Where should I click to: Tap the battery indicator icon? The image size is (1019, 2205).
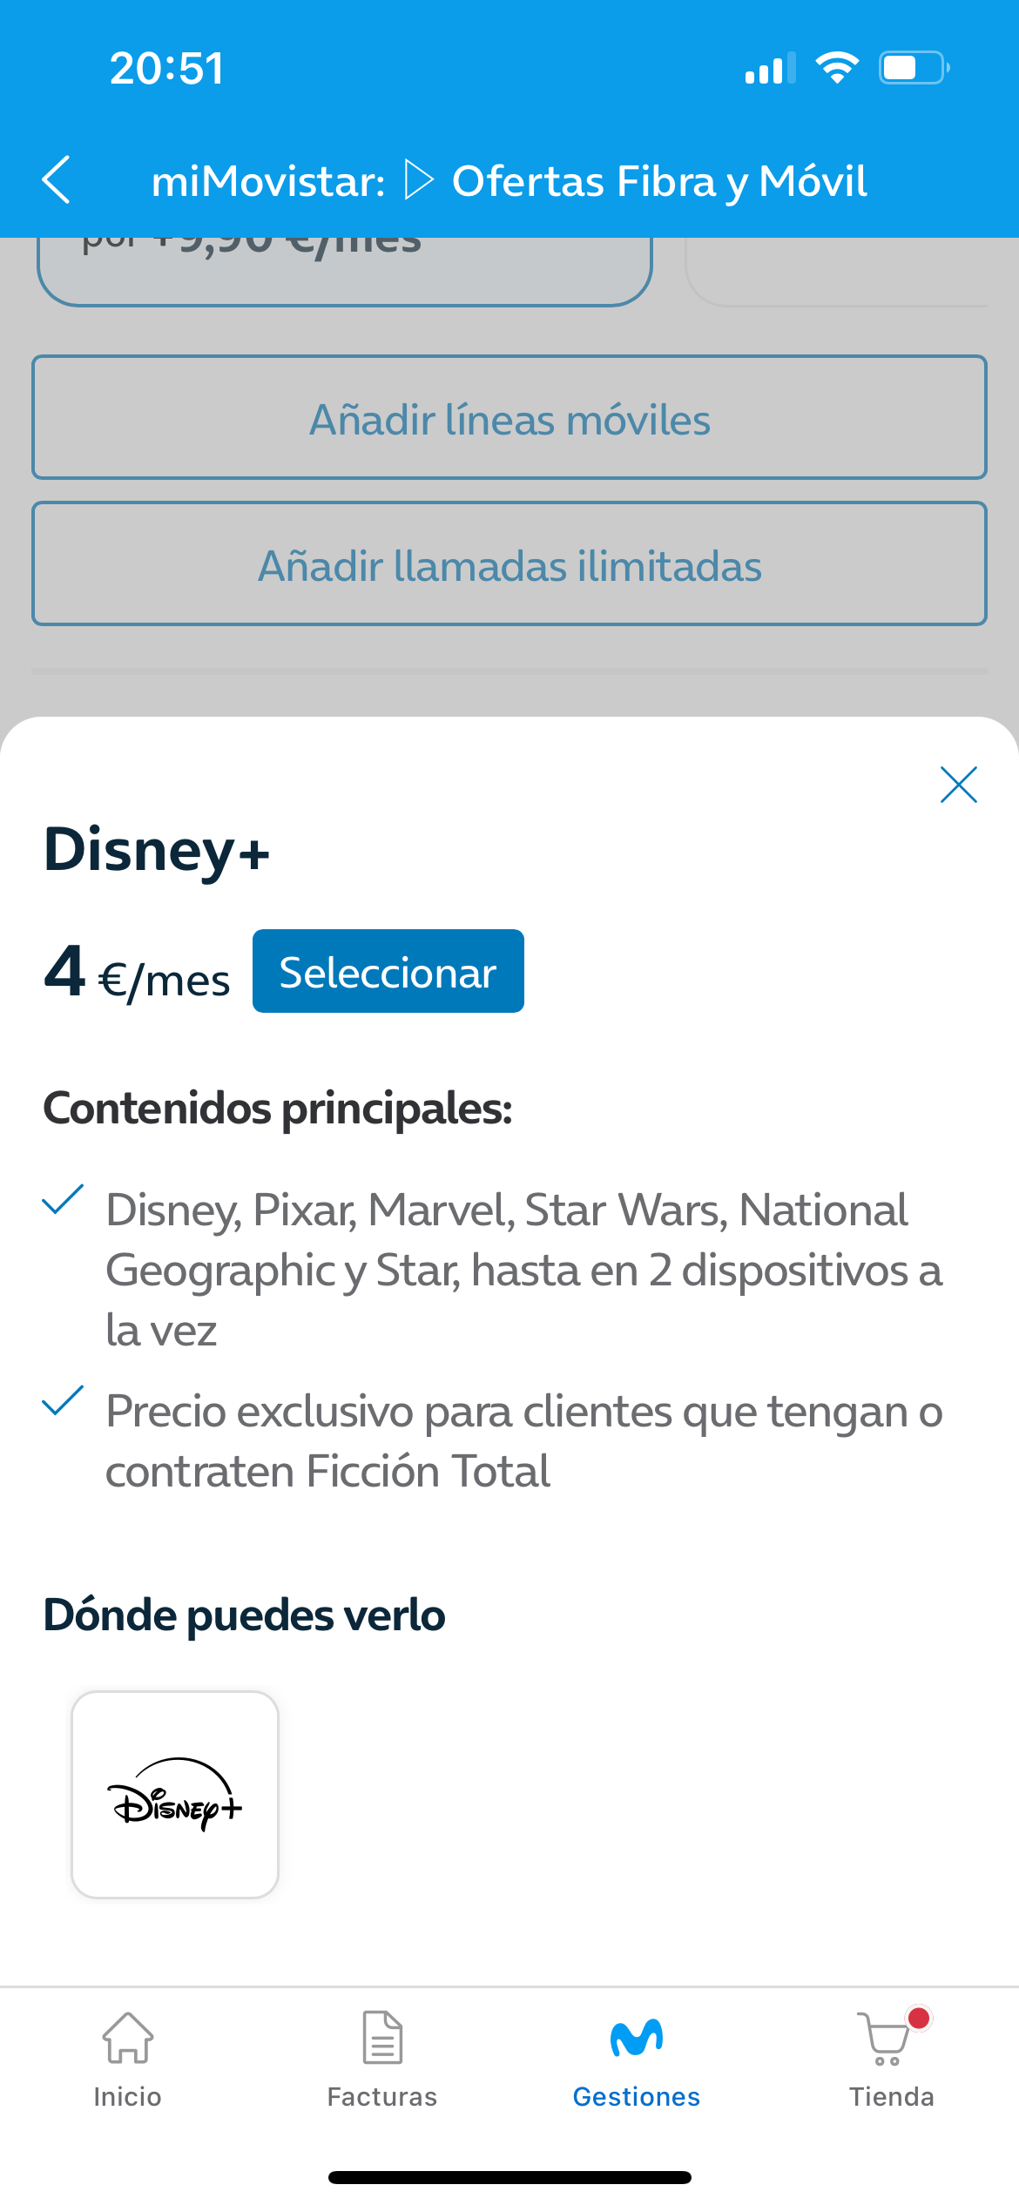pyautogui.click(x=914, y=68)
